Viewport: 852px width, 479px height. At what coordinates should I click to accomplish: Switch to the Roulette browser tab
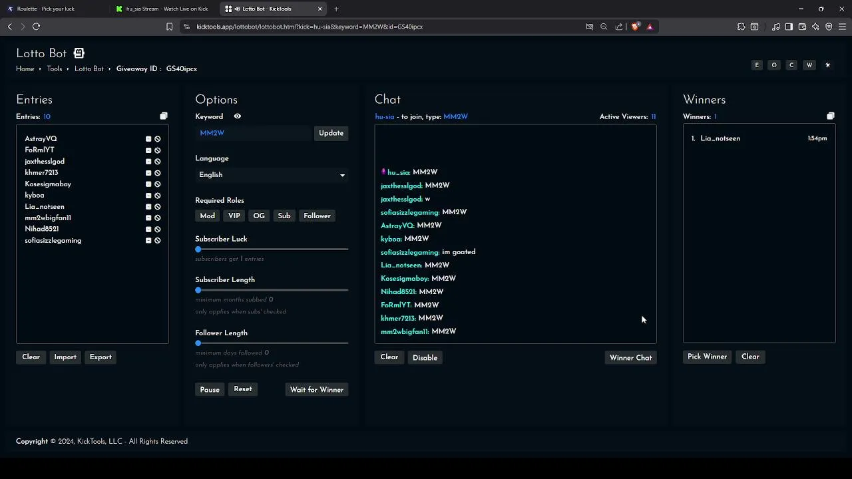[x=53, y=9]
